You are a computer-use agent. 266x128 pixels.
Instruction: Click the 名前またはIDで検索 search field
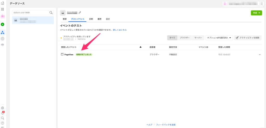tap(31, 12)
